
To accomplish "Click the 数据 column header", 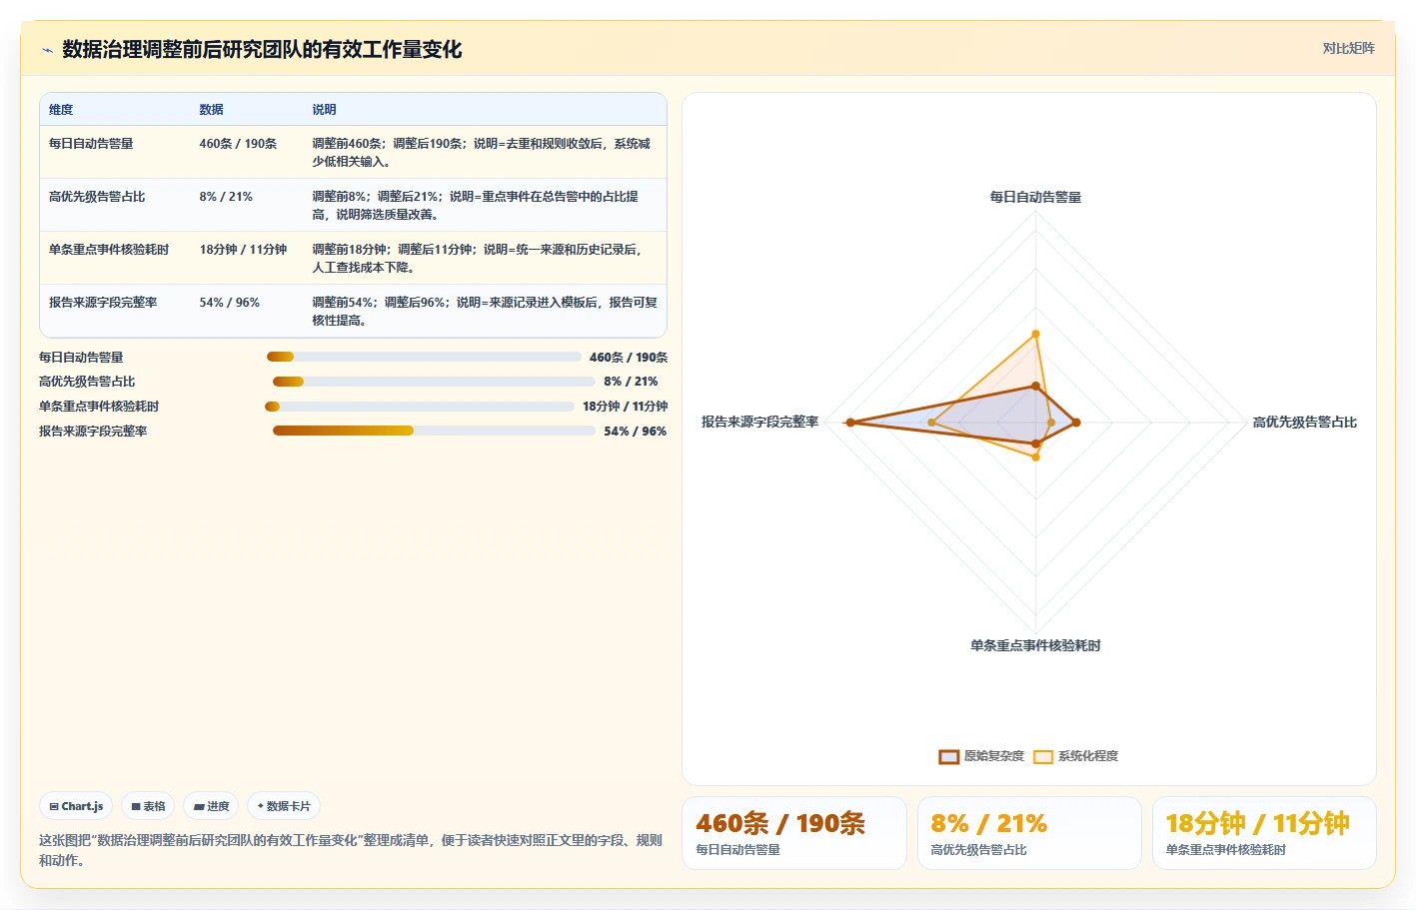I will coord(211,110).
